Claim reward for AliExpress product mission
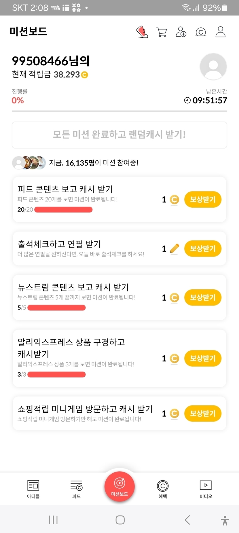This screenshot has height=533, width=239. click(203, 358)
